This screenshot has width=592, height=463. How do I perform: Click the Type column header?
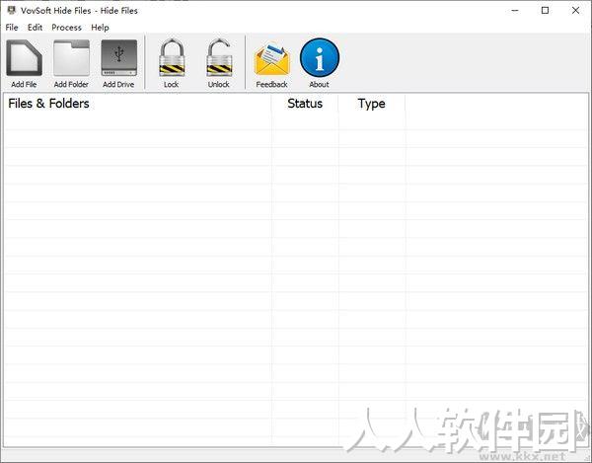point(372,104)
